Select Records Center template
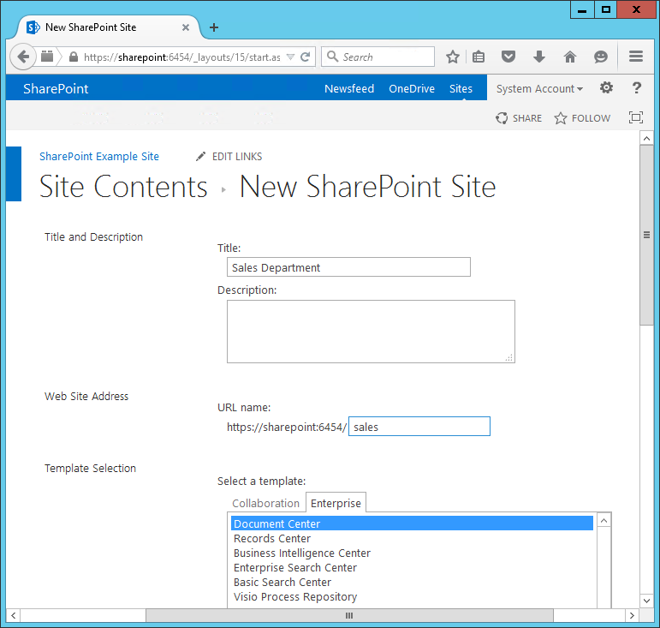This screenshot has width=660, height=628. pyautogui.click(x=412, y=538)
